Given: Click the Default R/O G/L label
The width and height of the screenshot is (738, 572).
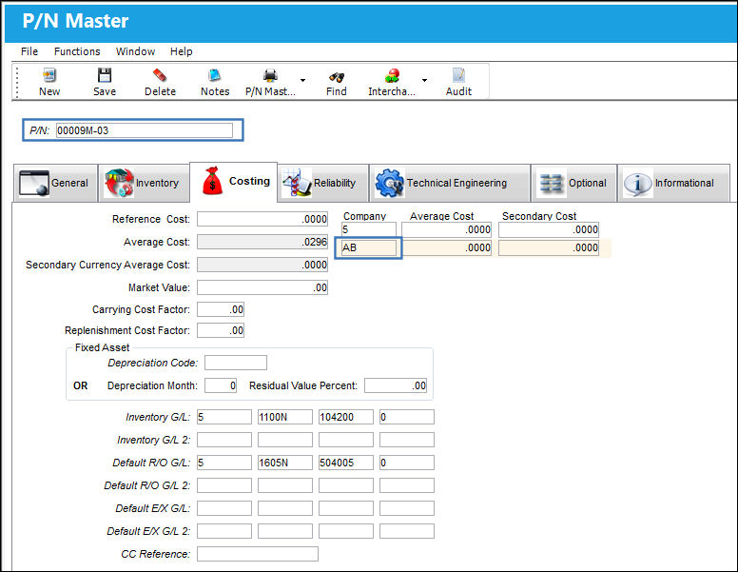Looking at the screenshot, I should 151,463.
